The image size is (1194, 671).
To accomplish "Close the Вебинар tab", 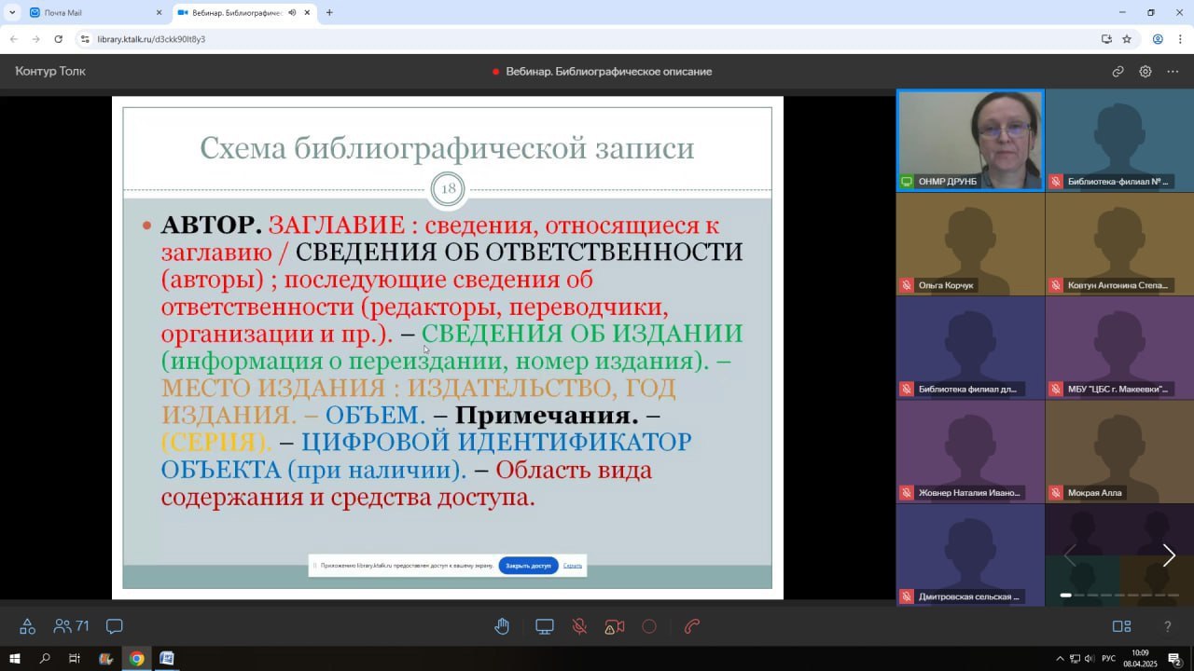I will [308, 12].
